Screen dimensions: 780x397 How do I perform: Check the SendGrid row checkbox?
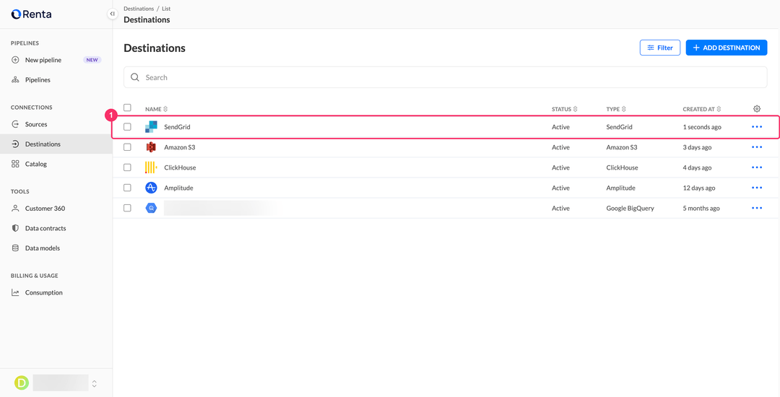pos(127,127)
